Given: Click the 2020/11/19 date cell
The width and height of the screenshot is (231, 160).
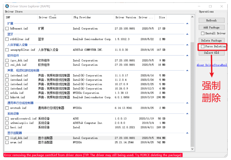Looking at the screenshot, I should pos(146,119).
